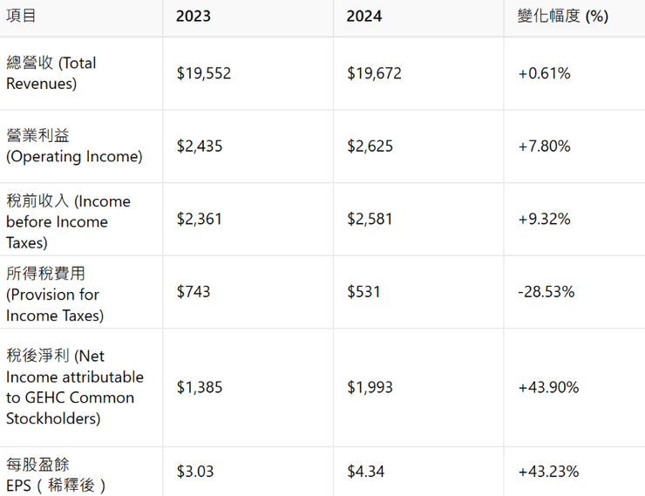Click the 項目 column header

[x=22, y=17]
